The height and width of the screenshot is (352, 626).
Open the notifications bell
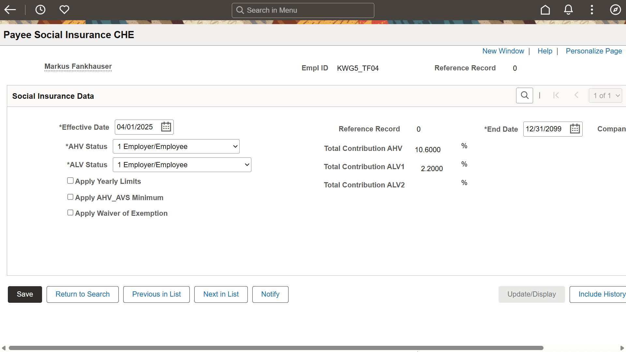point(568,10)
